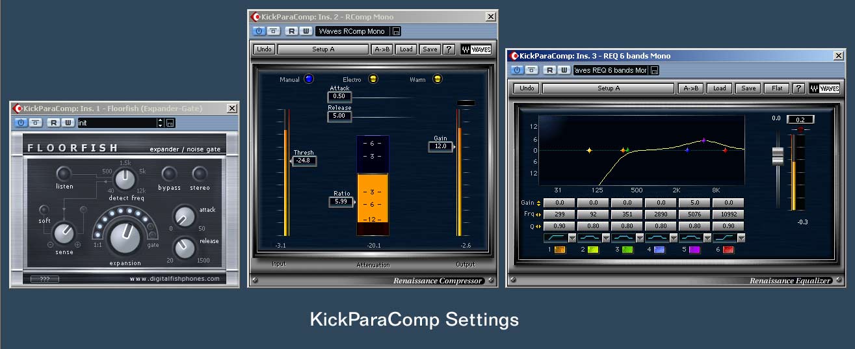Screen dimensions: 855x349
Task: Click the Waves logo in Renaissance Compressor
Action: pos(476,49)
